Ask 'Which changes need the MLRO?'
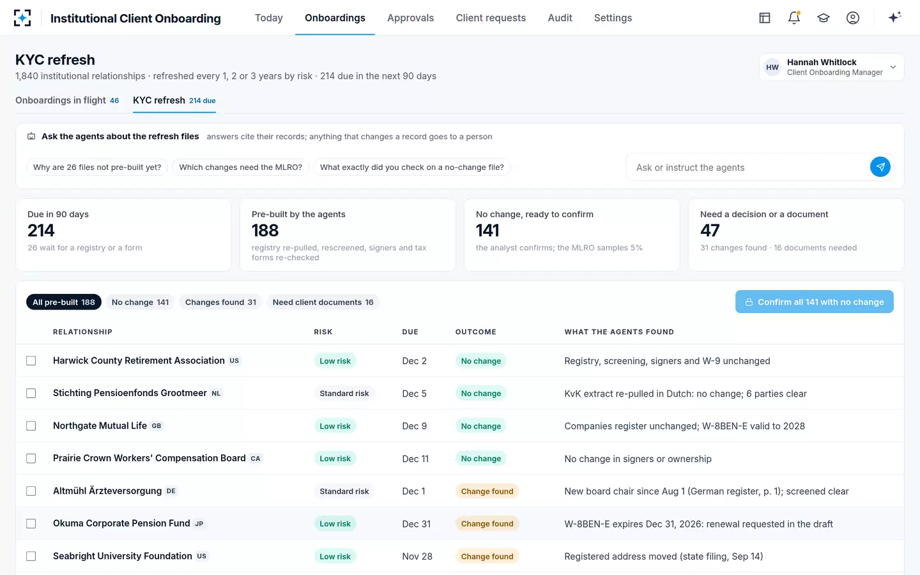Viewport: 920px width, 575px height. (241, 167)
